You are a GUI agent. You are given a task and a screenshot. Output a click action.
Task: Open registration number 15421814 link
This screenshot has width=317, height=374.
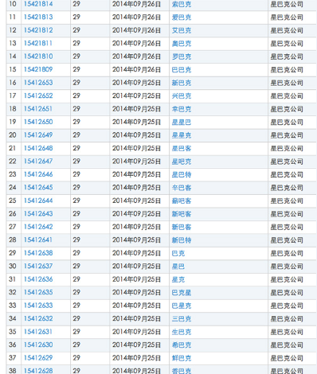pyautogui.click(x=38, y=4)
